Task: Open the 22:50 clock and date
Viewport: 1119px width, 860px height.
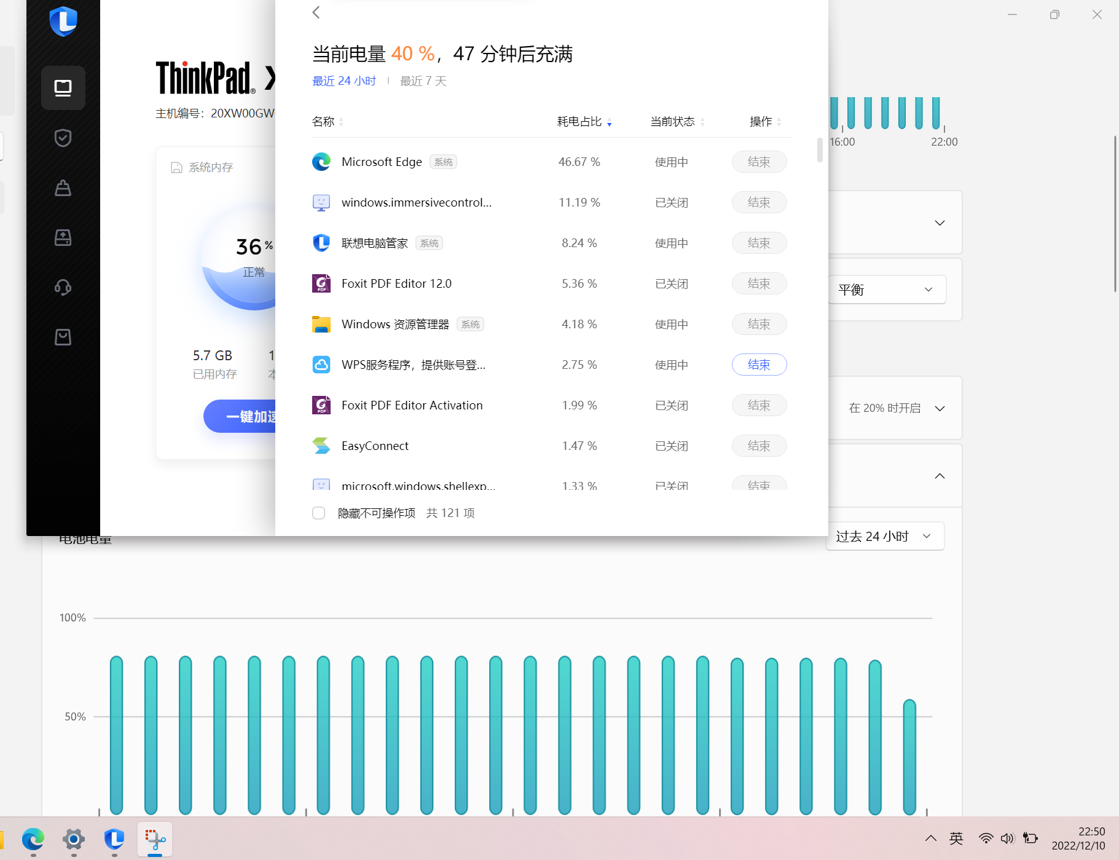Action: (x=1078, y=838)
